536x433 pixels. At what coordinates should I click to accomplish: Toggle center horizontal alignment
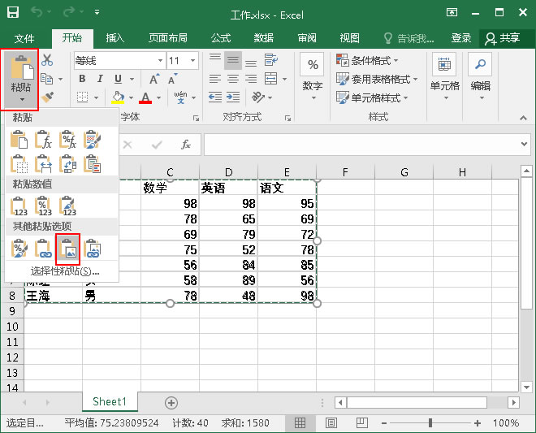[x=233, y=79]
